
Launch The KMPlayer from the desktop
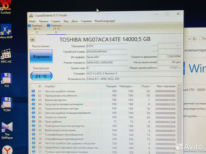tap(7, 131)
